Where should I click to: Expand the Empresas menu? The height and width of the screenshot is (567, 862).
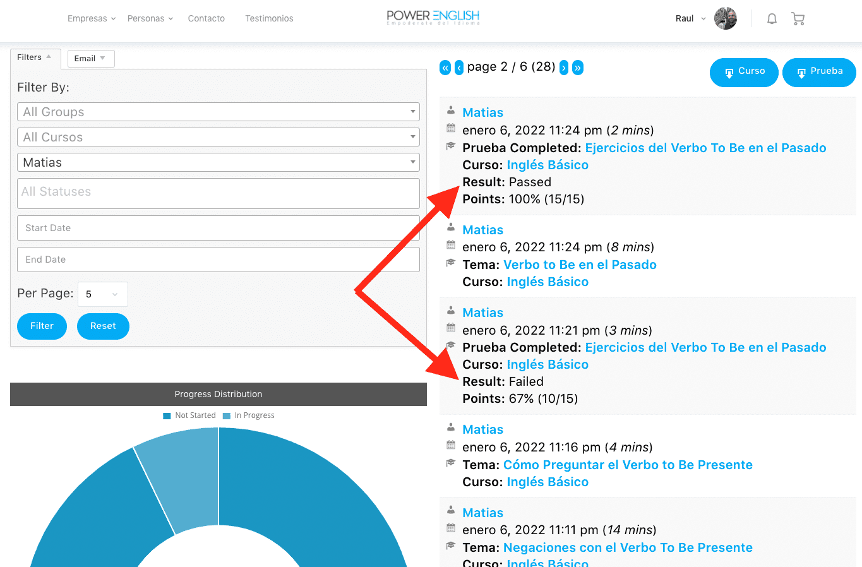92,18
